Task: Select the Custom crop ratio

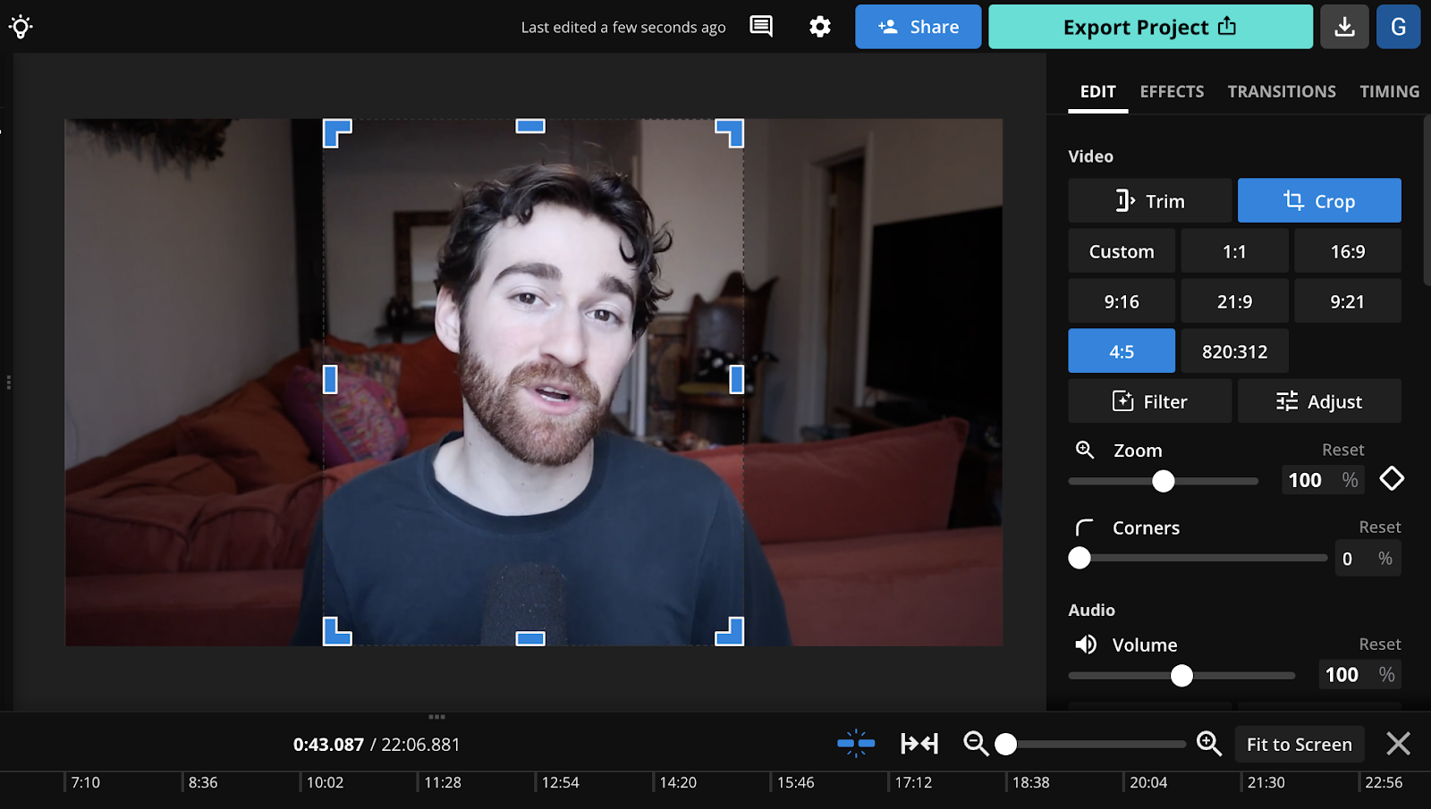Action: click(x=1122, y=251)
